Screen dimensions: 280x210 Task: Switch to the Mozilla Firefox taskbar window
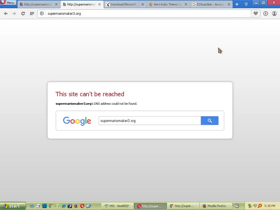tap(216, 206)
